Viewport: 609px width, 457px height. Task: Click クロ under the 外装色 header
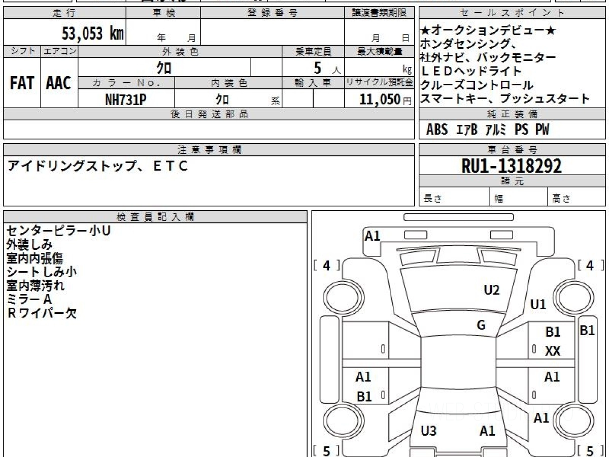point(164,67)
